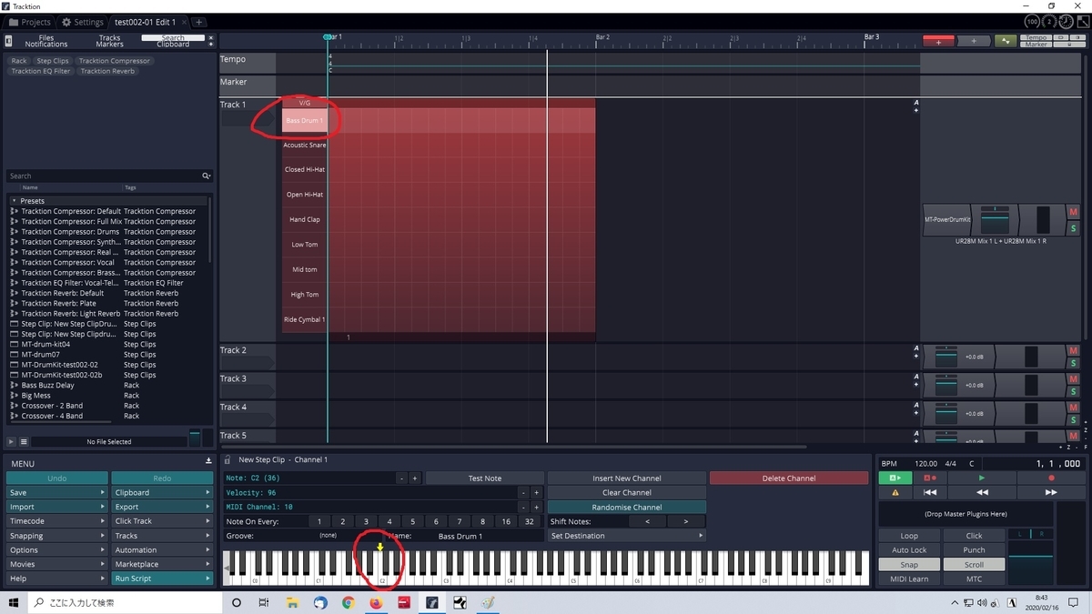1092x614 pixels.
Task: Open the Notifications browser tab
Action: (x=46, y=45)
